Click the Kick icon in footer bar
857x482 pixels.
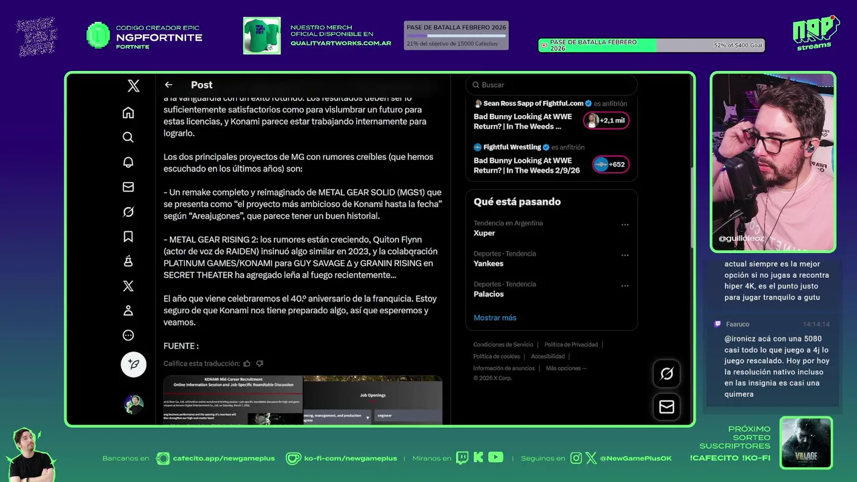478,458
